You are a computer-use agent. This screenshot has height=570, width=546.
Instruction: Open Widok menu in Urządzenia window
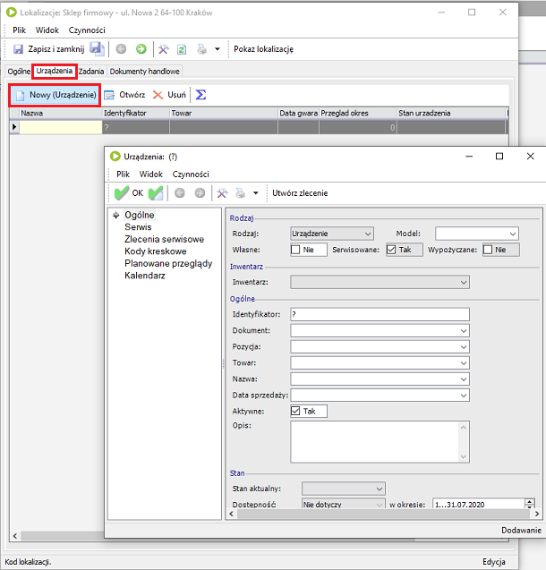pyautogui.click(x=151, y=174)
